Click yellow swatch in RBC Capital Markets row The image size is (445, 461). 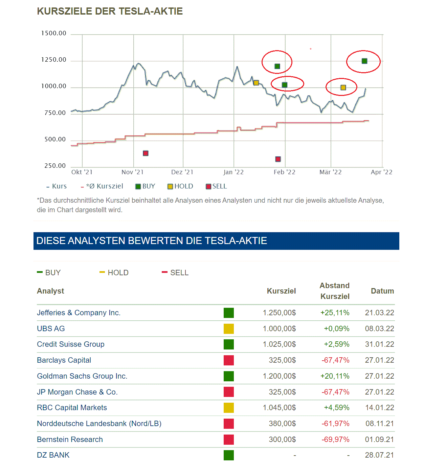click(x=229, y=407)
